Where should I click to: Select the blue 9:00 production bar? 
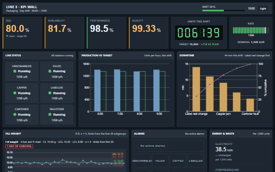click(156, 91)
